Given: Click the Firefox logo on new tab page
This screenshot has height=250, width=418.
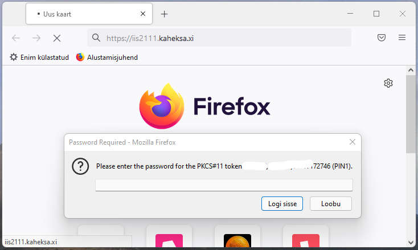Looking at the screenshot, I should 162,106.
